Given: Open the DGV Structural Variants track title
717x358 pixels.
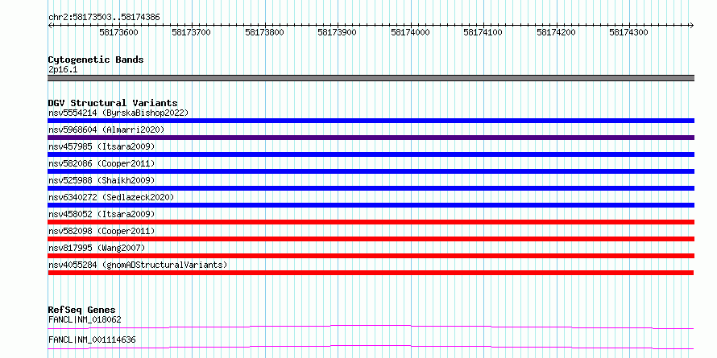Looking at the screenshot, I should coord(113,103).
